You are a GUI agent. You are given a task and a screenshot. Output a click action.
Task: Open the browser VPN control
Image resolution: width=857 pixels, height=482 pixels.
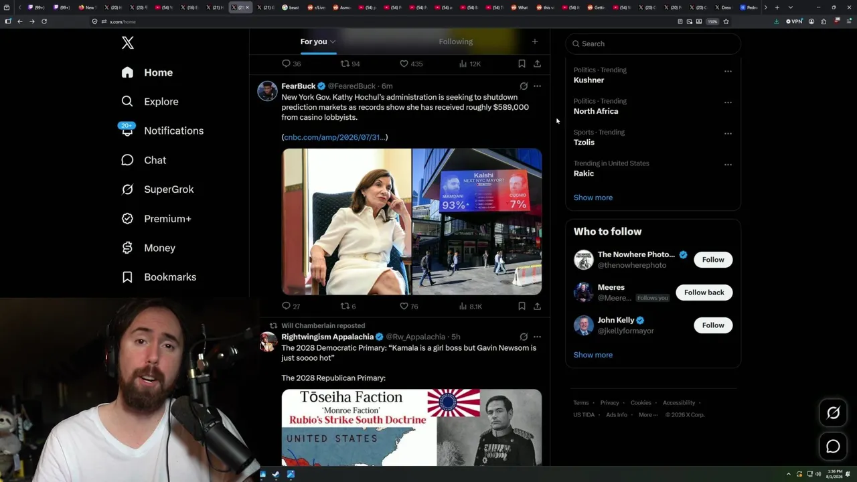[x=794, y=21]
